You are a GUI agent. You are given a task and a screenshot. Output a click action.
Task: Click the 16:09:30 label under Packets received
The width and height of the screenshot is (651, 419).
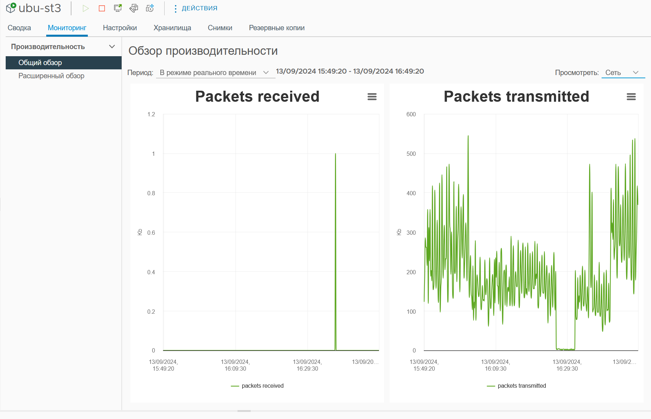click(x=235, y=365)
